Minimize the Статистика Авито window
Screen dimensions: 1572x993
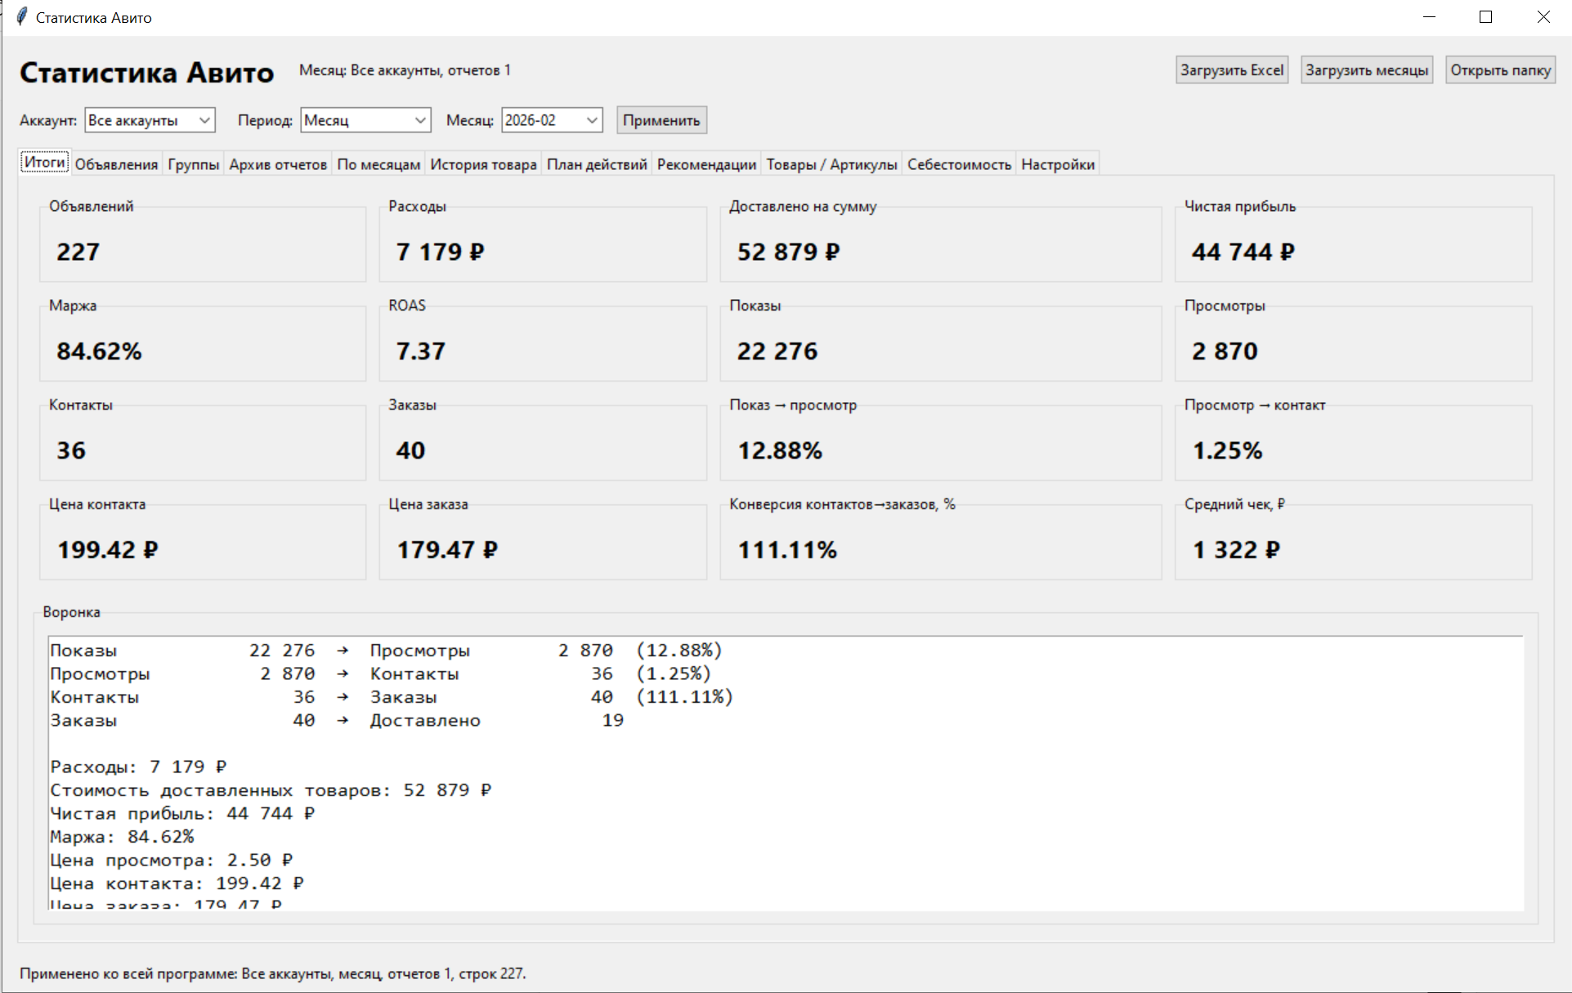point(1429,17)
